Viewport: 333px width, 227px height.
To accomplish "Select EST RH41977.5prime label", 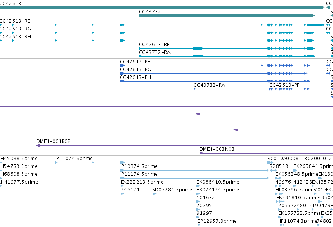I will coord(19,182).
